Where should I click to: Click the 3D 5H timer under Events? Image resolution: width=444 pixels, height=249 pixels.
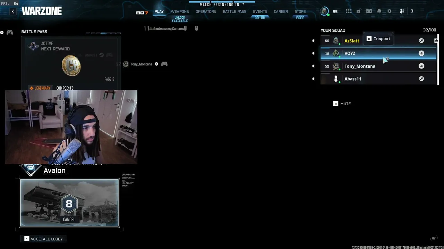pos(260,18)
